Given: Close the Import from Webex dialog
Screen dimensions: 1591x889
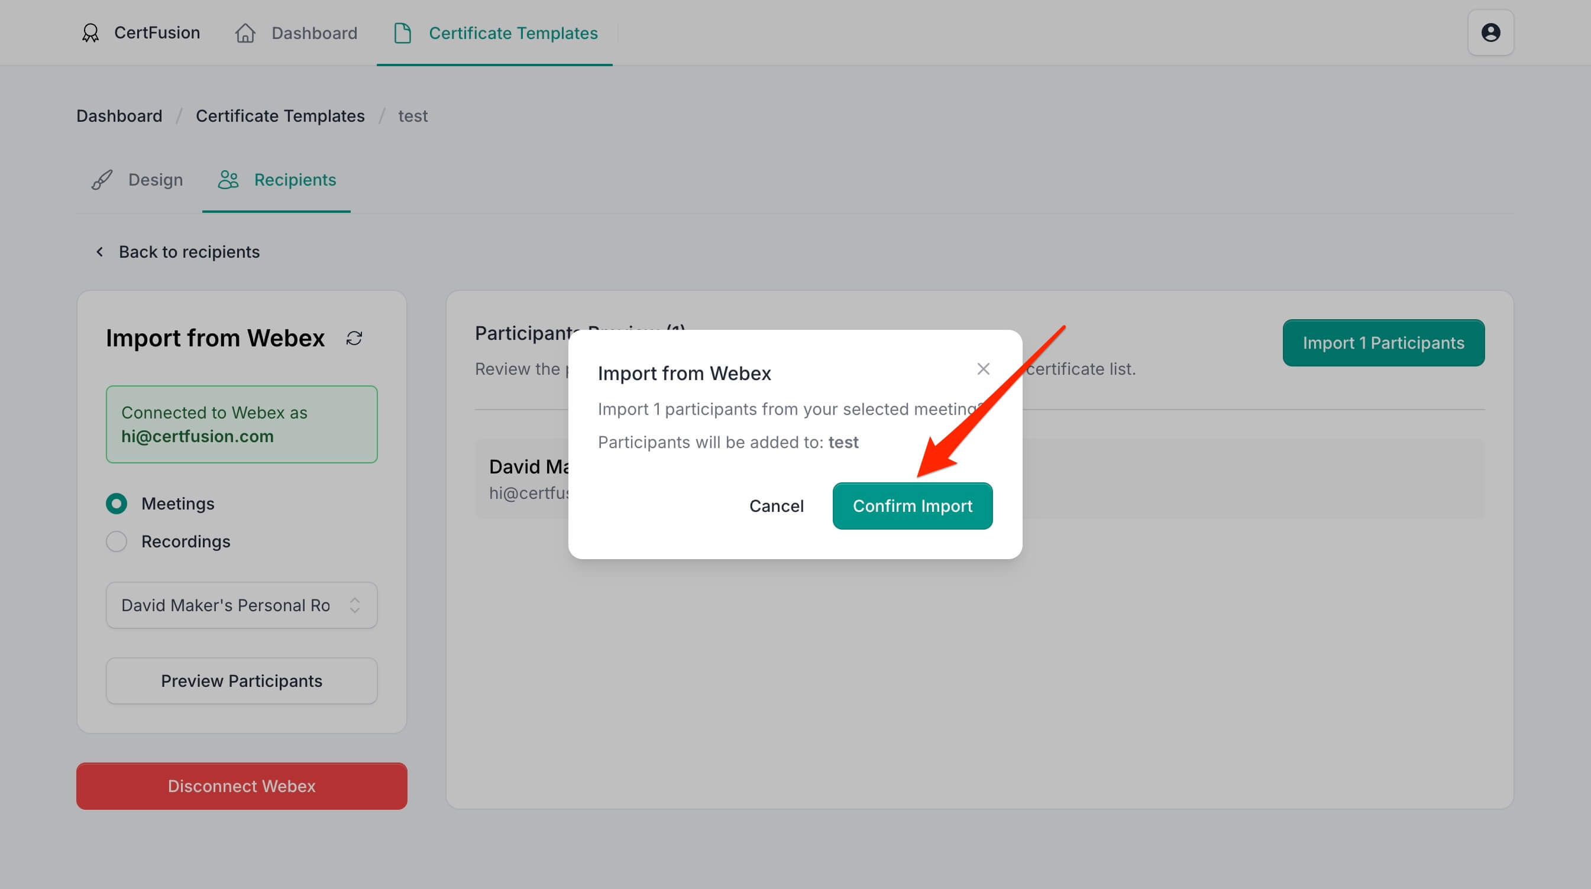Looking at the screenshot, I should pyautogui.click(x=983, y=369).
